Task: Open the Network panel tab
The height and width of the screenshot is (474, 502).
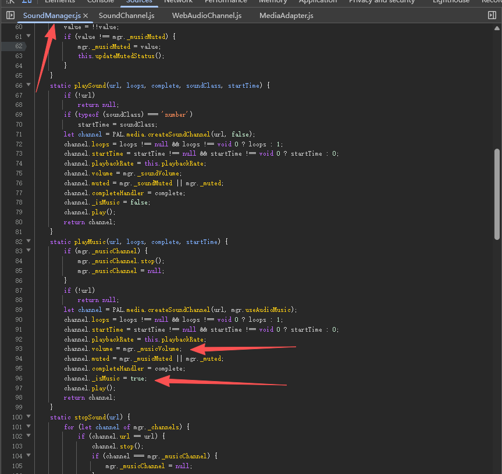Action: pyautogui.click(x=178, y=2)
